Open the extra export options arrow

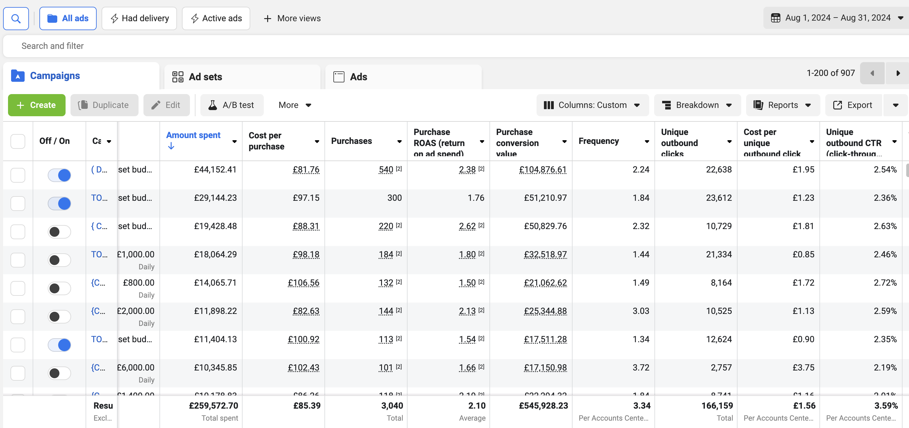[895, 105]
